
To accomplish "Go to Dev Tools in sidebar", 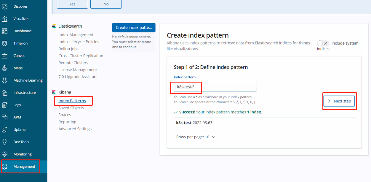I will pyautogui.click(x=21, y=142).
